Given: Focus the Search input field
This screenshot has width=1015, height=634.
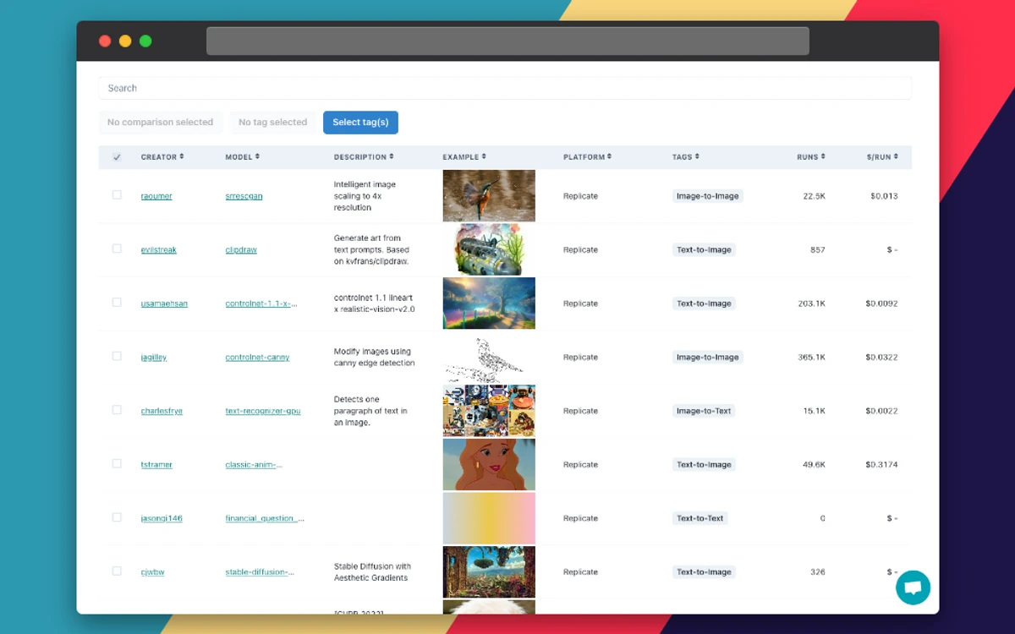Looking at the screenshot, I should pos(505,88).
